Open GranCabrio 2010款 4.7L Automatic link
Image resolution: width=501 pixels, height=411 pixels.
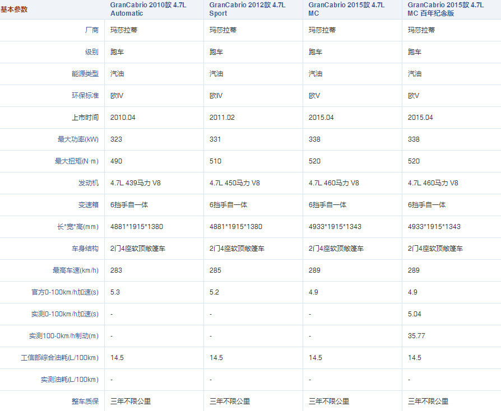coord(149,9)
